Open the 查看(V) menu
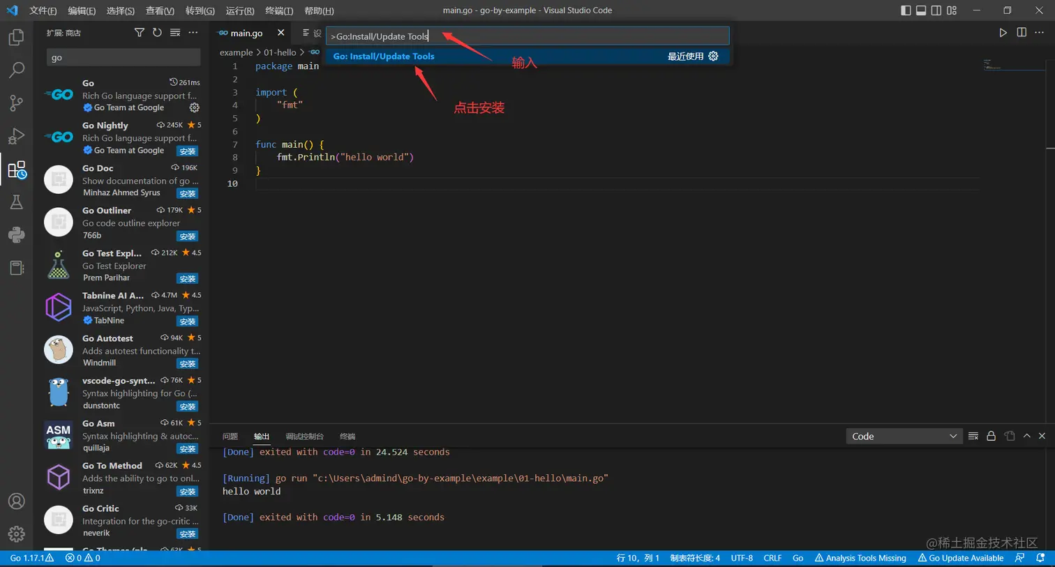1055x567 pixels. [x=160, y=10]
